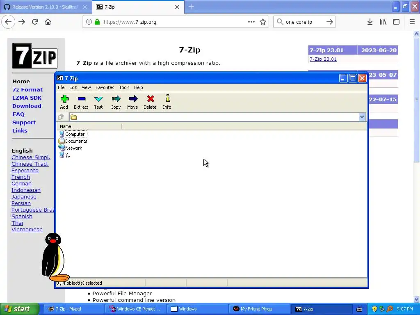The image size is (420, 315).
Task: Switch the site to French
Action: (21, 177)
